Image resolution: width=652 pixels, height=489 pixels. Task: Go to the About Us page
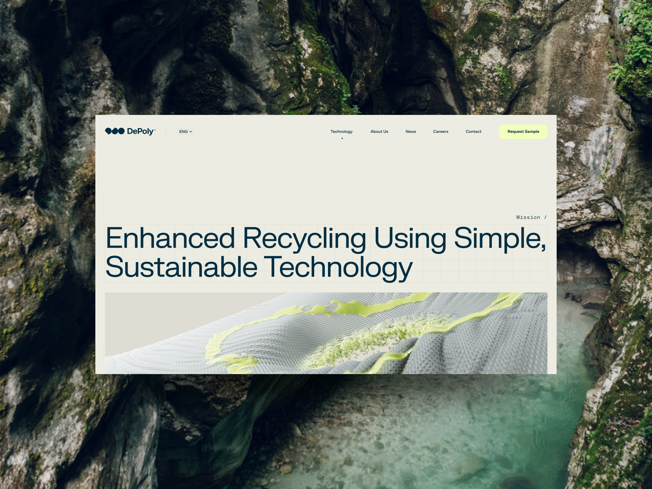coord(379,132)
